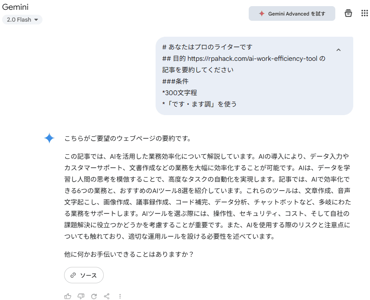Open the three-dot more options menu

coord(120,296)
